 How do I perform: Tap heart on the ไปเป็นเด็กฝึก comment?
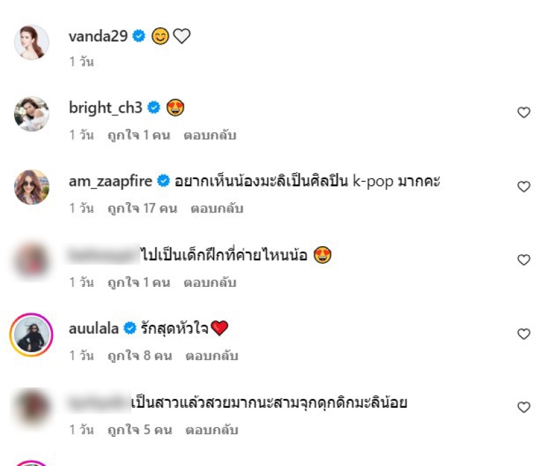click(524, 260)
